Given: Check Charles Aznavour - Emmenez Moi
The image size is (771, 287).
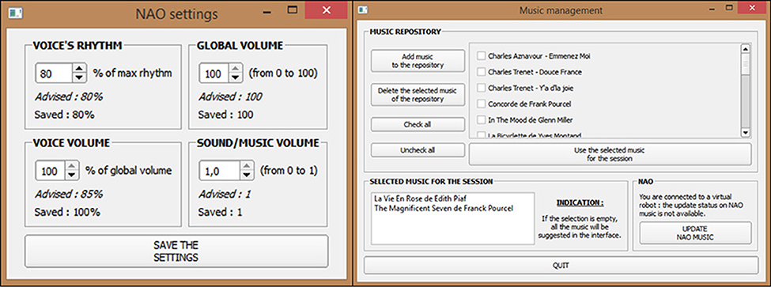Looking at the screenshot, I should tap(482, 56).
